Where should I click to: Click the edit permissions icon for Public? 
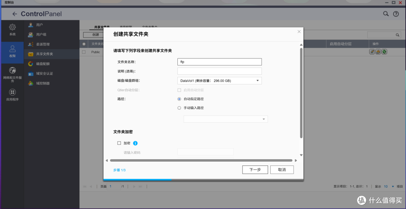378,52
